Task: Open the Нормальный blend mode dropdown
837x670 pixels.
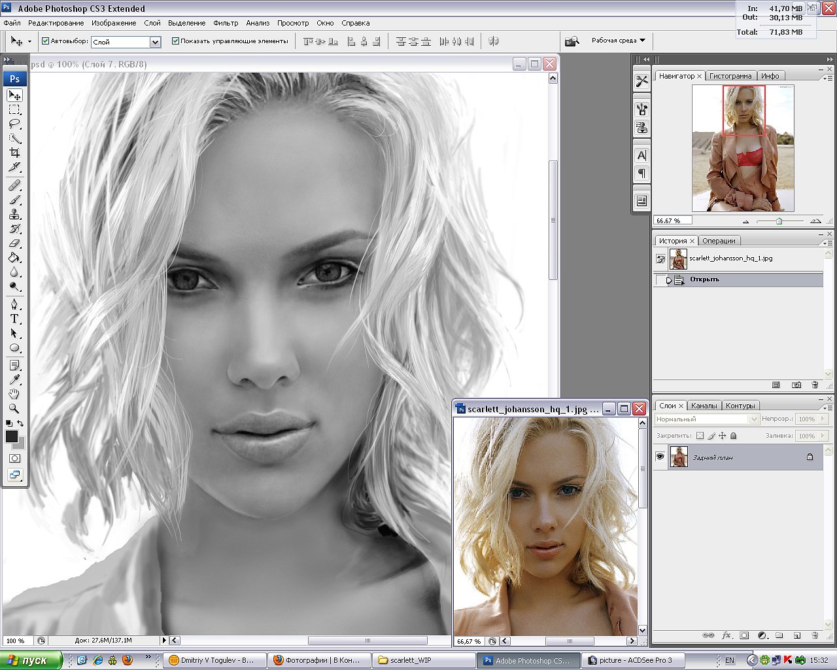Action: click(x=753, y=419)
